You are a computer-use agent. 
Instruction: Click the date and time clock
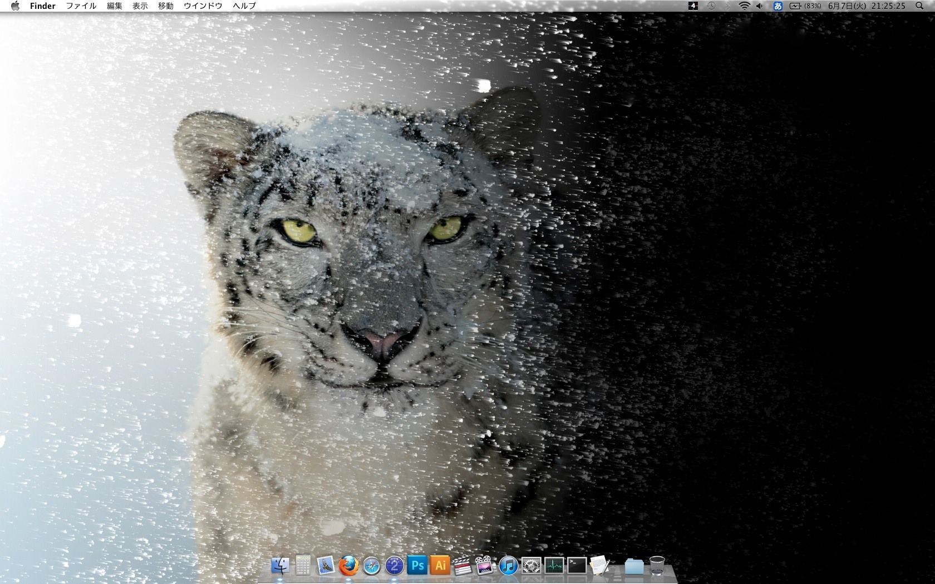tap(867, 6)
